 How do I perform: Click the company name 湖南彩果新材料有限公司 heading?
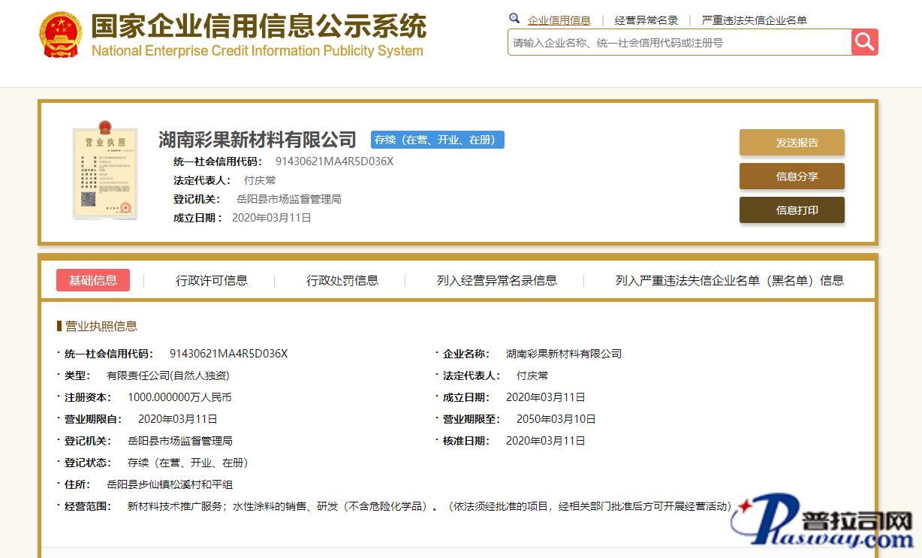pyautogui.click(x=257, y=140)
